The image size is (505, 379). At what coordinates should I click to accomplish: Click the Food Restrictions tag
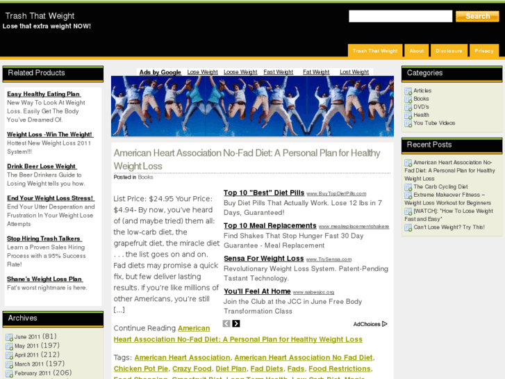pos(340,369)
